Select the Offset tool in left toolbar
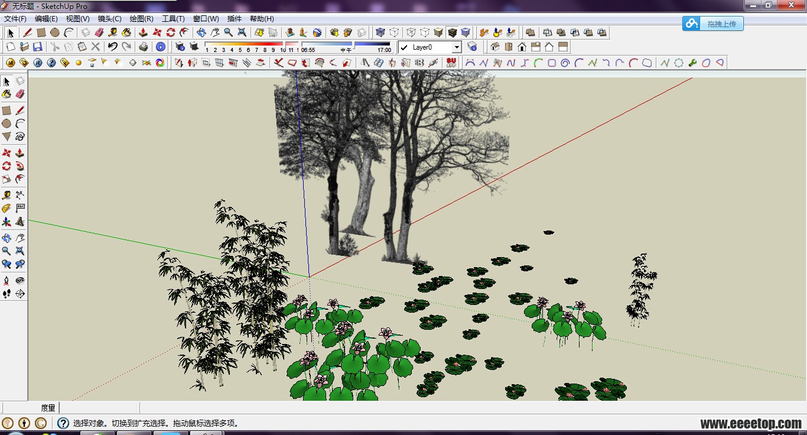The image size is (807, 435). (20, 178)
